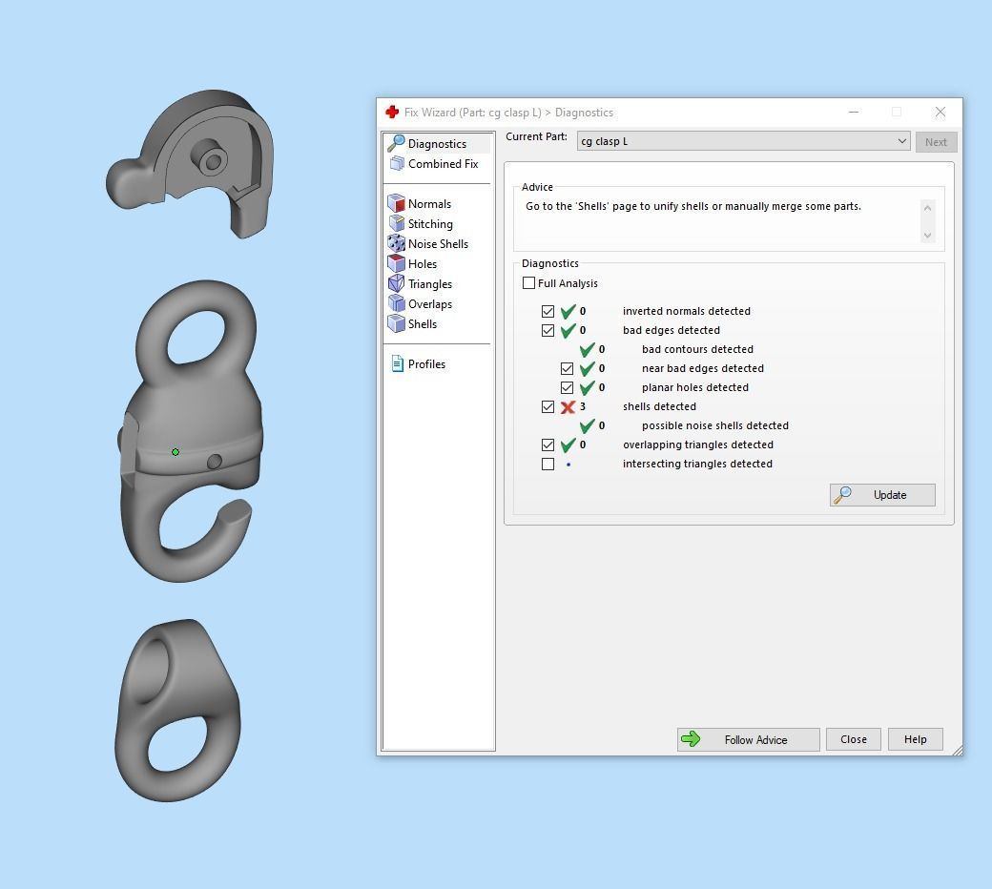Click the Diagnostics magnifier icon in sidebar
This screenshot has width=992, height=889.
[x=396, y=143]
